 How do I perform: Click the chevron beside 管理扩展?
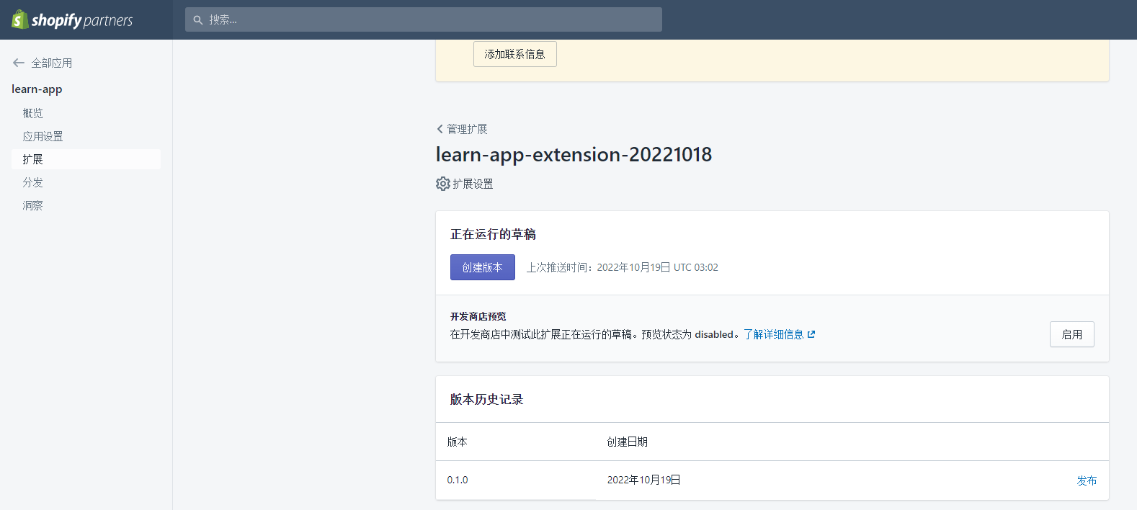(440, 129)
